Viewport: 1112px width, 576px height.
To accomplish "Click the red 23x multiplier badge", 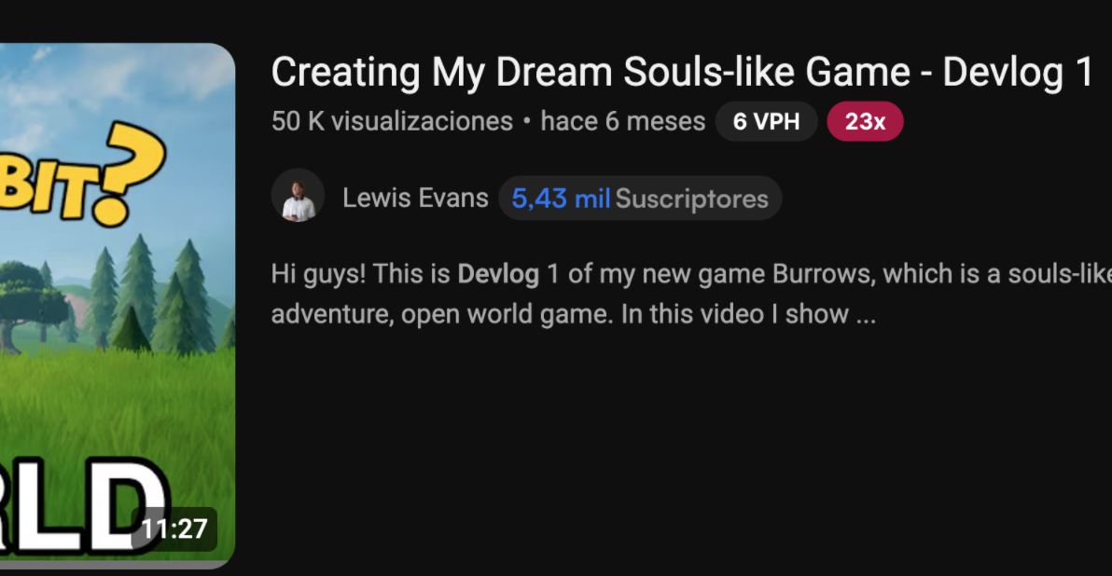I will click(865, 121).
